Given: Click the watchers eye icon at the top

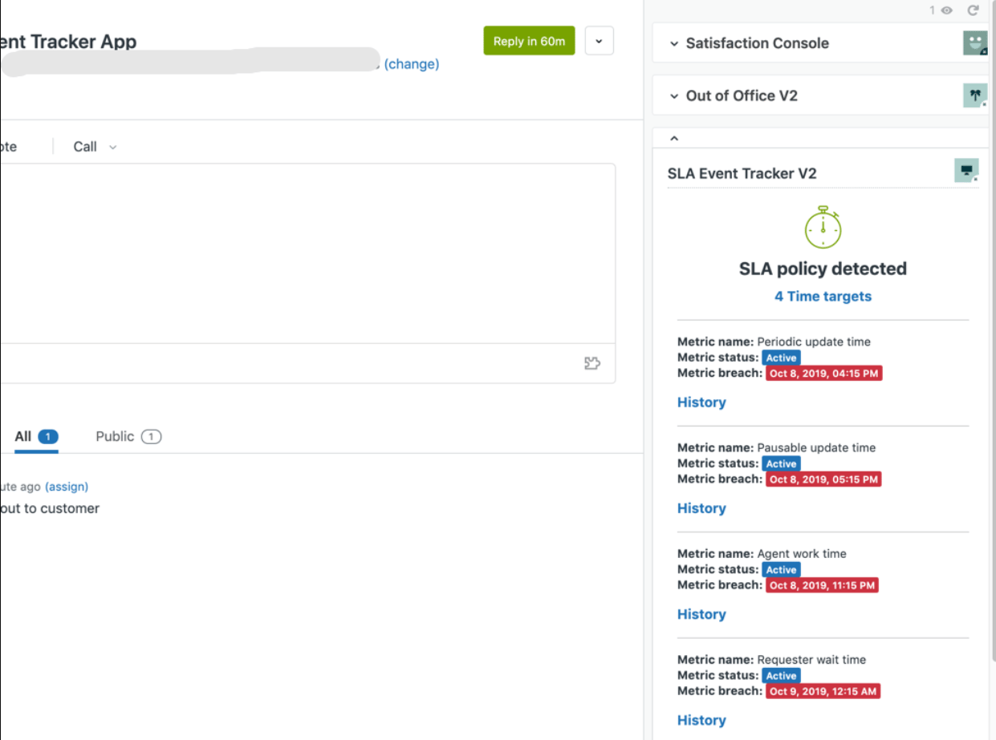Looking at the screenshot, I should 948,10.
